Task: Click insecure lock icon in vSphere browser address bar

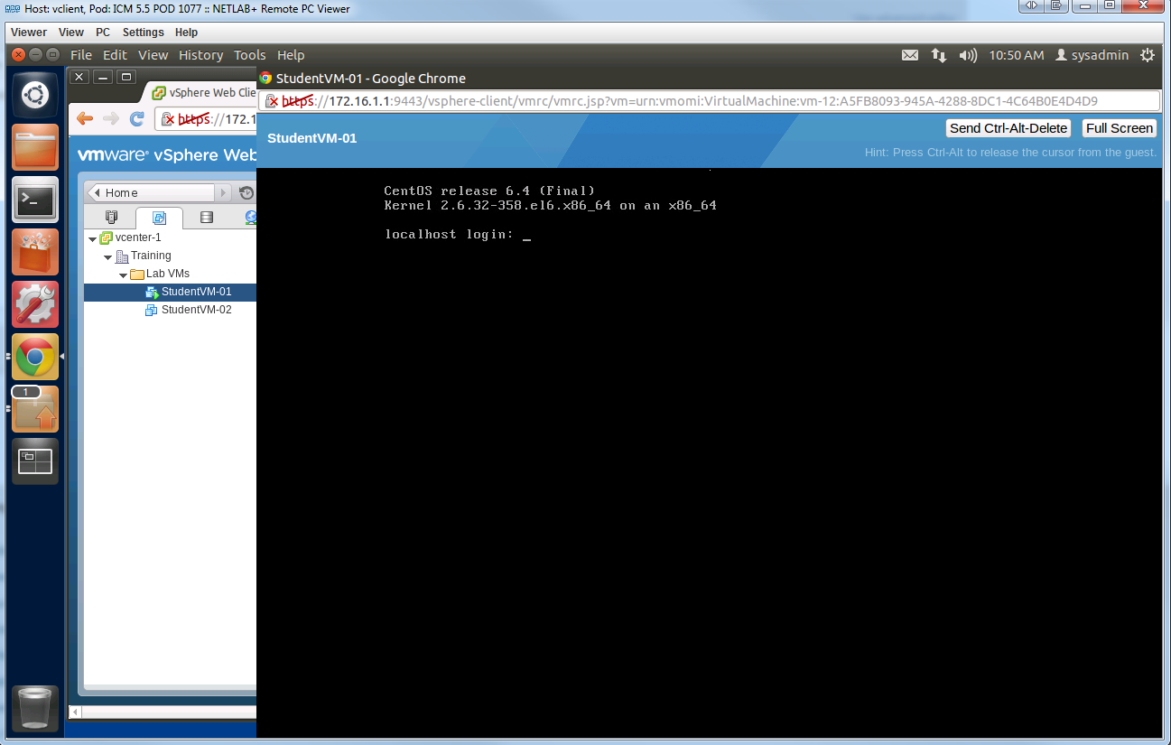Action: (x=167, y=118)
